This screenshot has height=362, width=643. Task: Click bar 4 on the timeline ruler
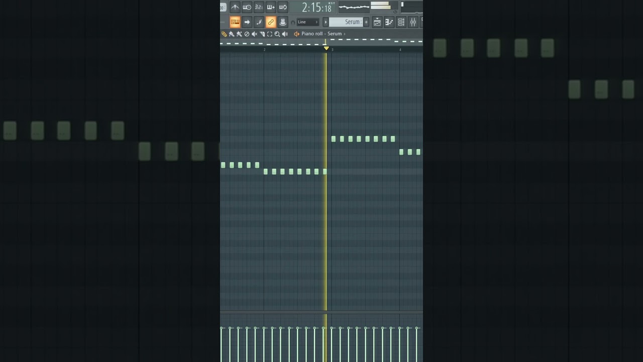coord(400,49)
